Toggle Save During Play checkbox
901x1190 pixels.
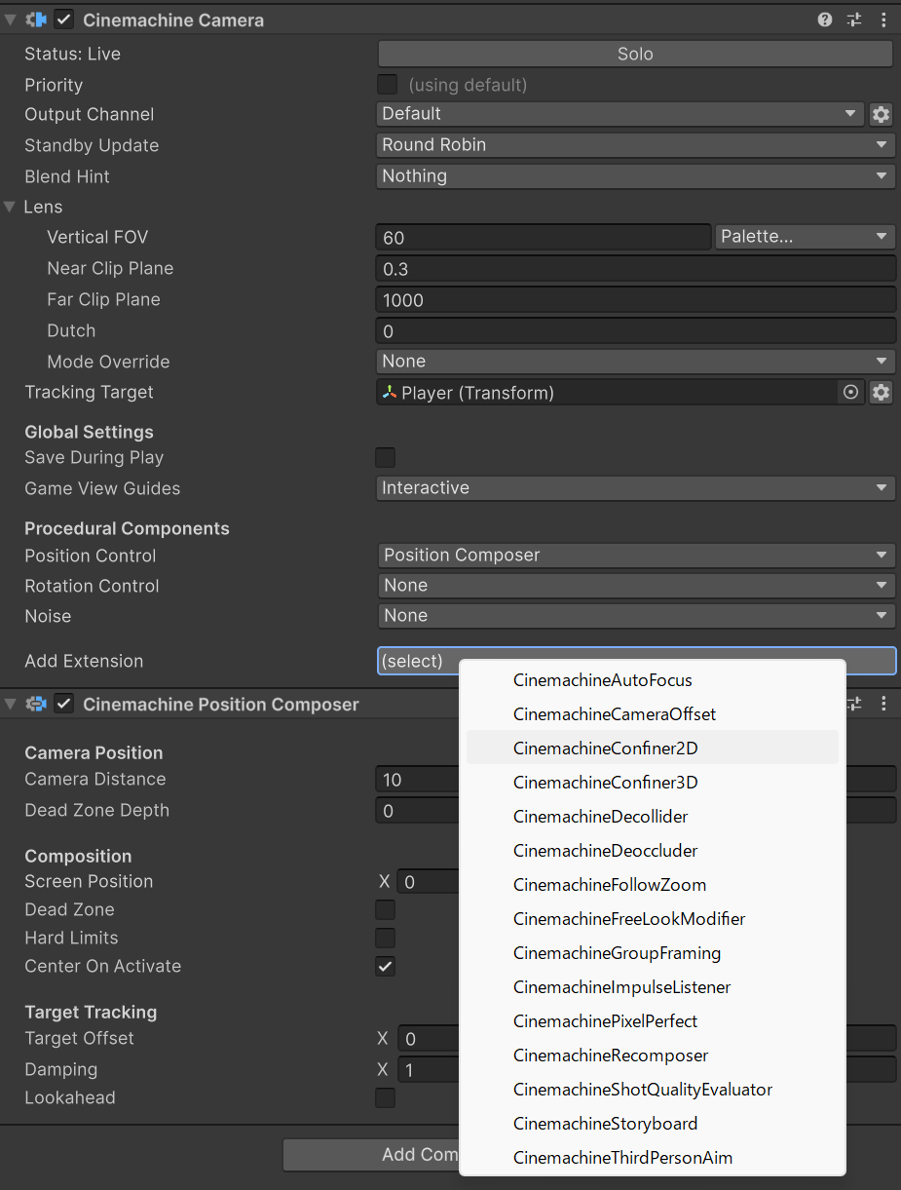click(x=386, y=457)
